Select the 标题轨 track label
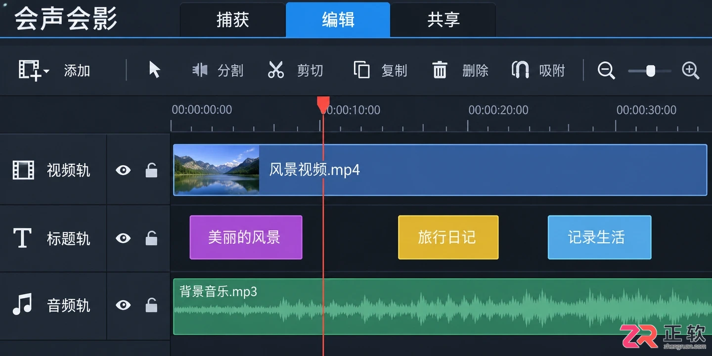The height and width of the screenshot is (356, 712). click(x=68, y=239)
